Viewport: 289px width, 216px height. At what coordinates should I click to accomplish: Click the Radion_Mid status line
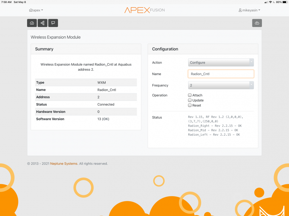(x=213, y=130)
